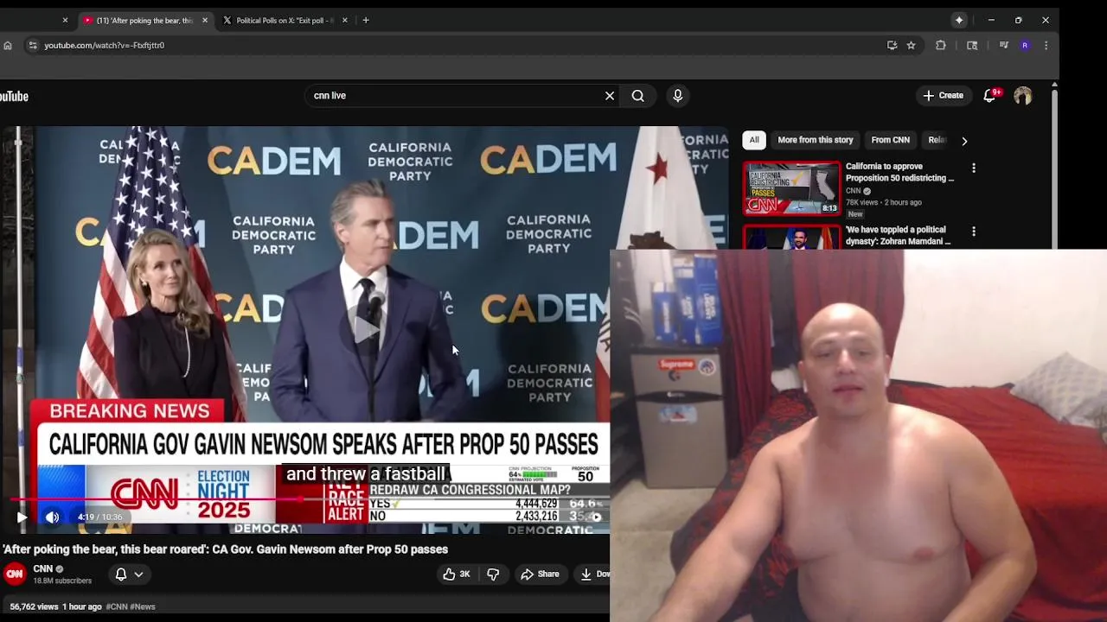
Task: Download the video
Action: click(595, 574)
